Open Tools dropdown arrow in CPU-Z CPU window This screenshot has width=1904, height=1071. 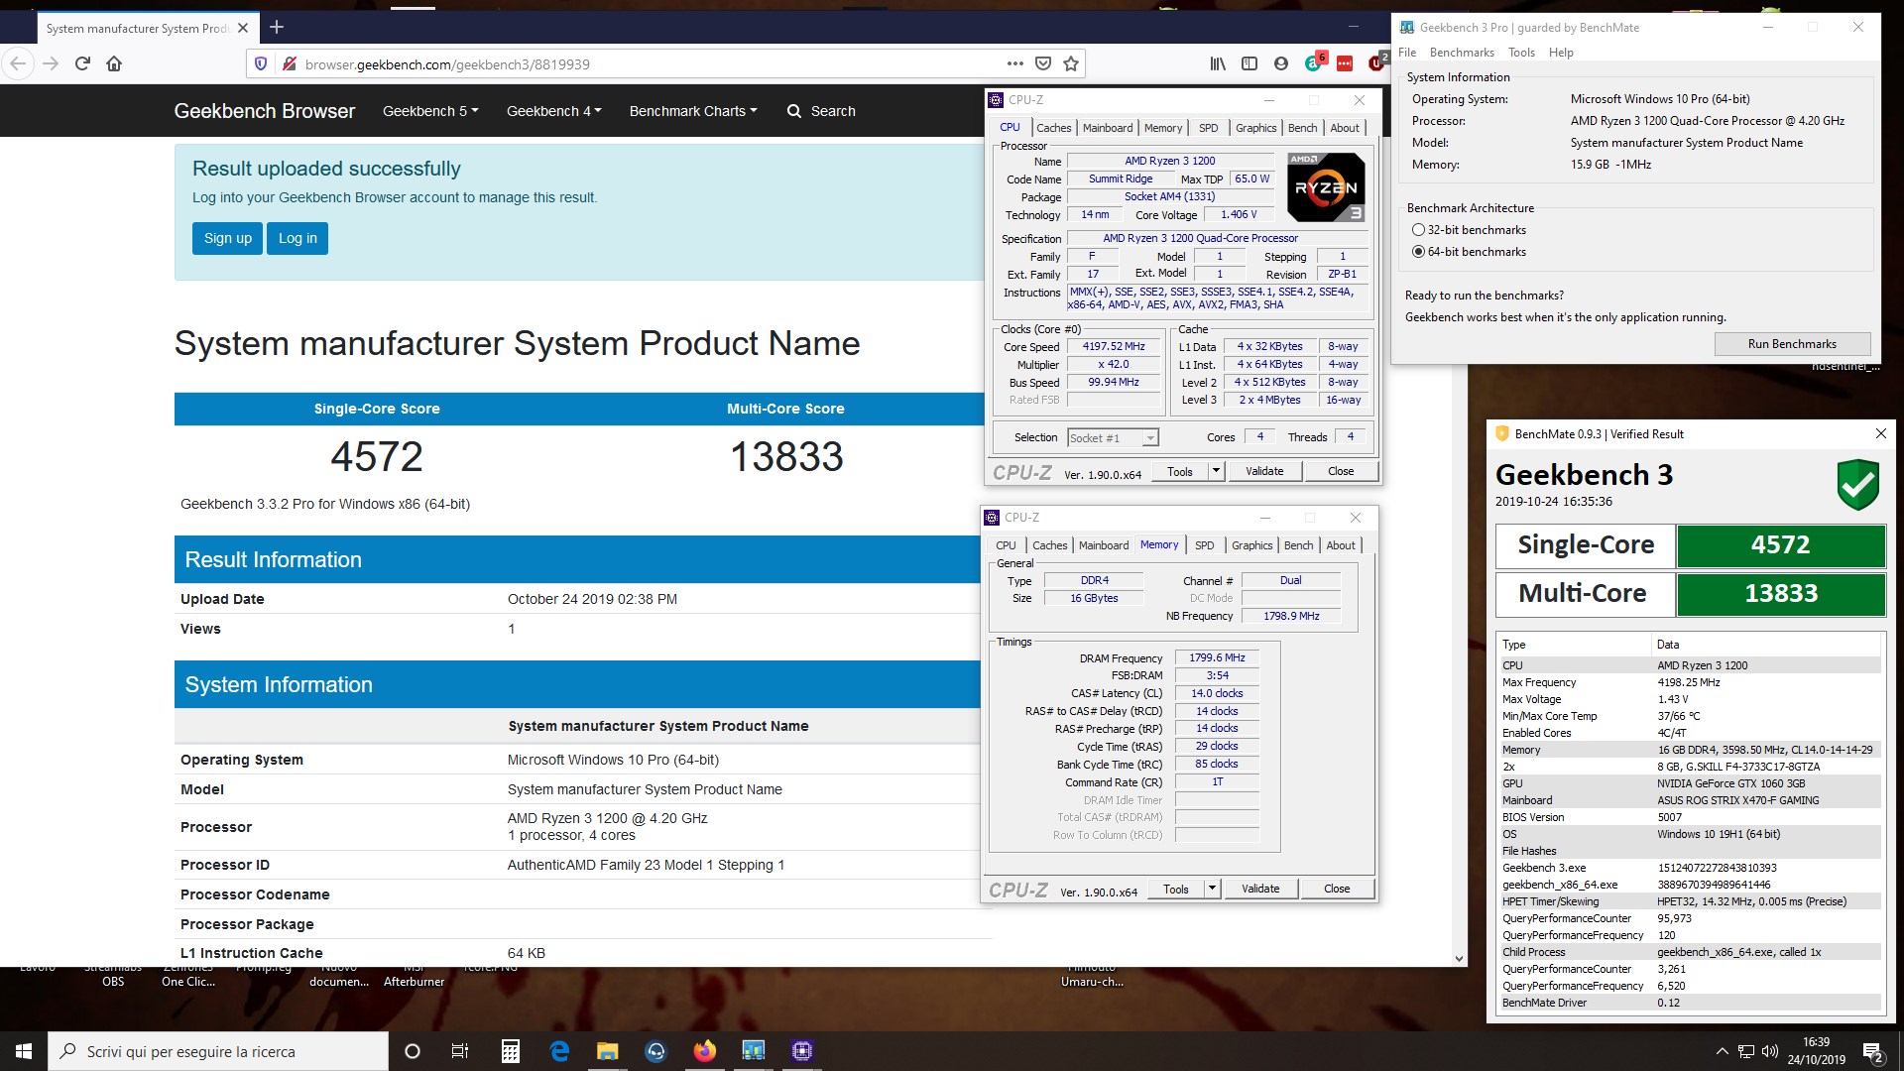point(1216,471)
